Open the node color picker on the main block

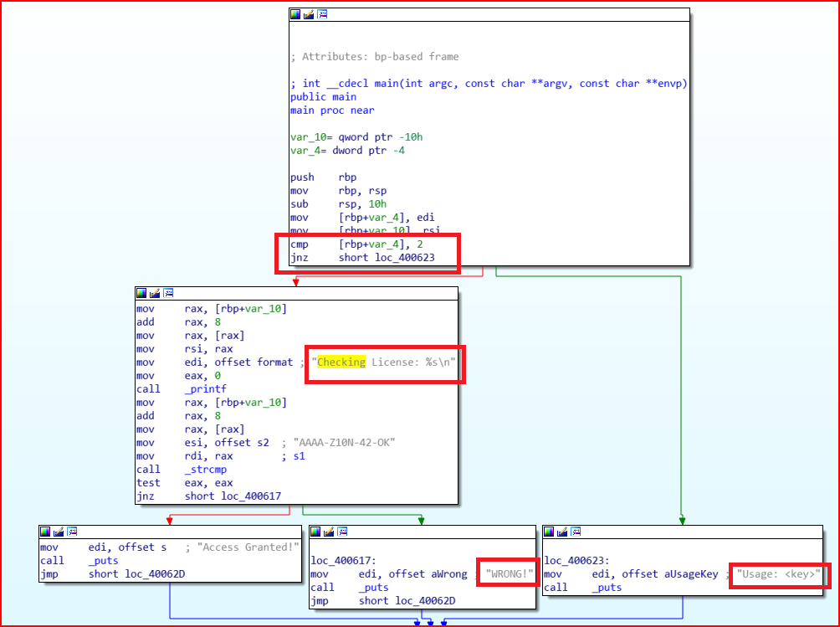(295, 14)
